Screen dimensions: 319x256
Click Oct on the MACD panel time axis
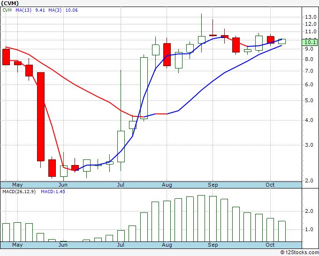pos(270,245)
